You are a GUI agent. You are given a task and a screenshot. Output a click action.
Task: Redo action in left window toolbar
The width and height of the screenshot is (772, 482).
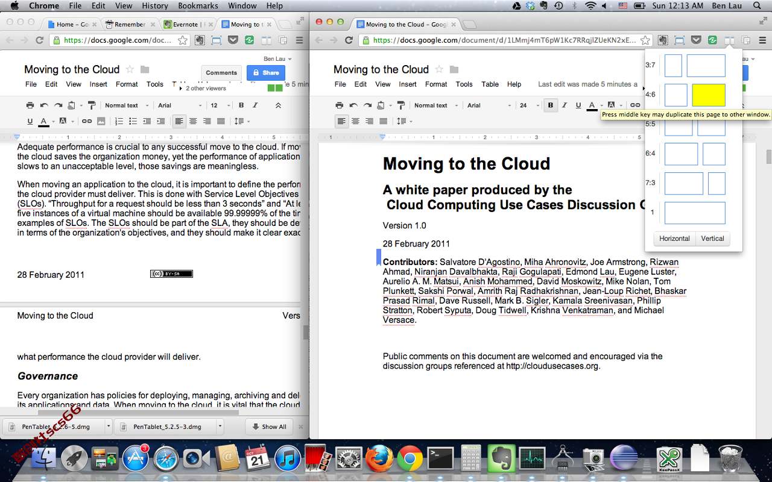pyautogui.click(x=59, y=105)
